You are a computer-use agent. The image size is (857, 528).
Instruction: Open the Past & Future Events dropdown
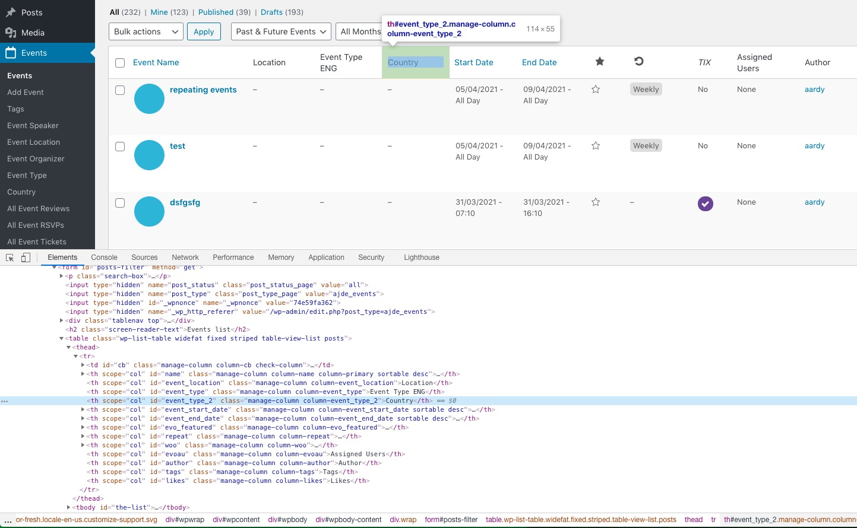point(280,31)
